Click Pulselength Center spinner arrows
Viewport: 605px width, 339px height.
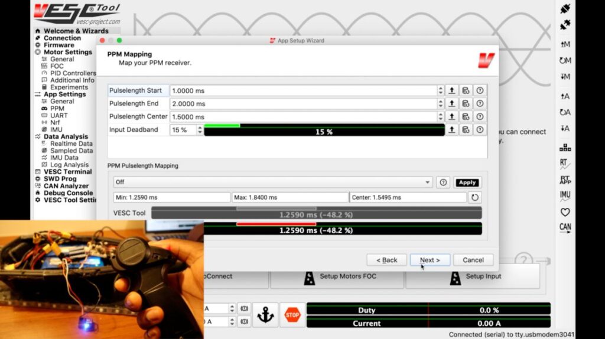click(440, 117)
